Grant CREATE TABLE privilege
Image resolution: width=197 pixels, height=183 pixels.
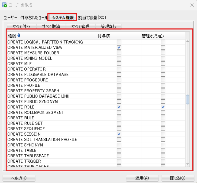pos(119,150)
